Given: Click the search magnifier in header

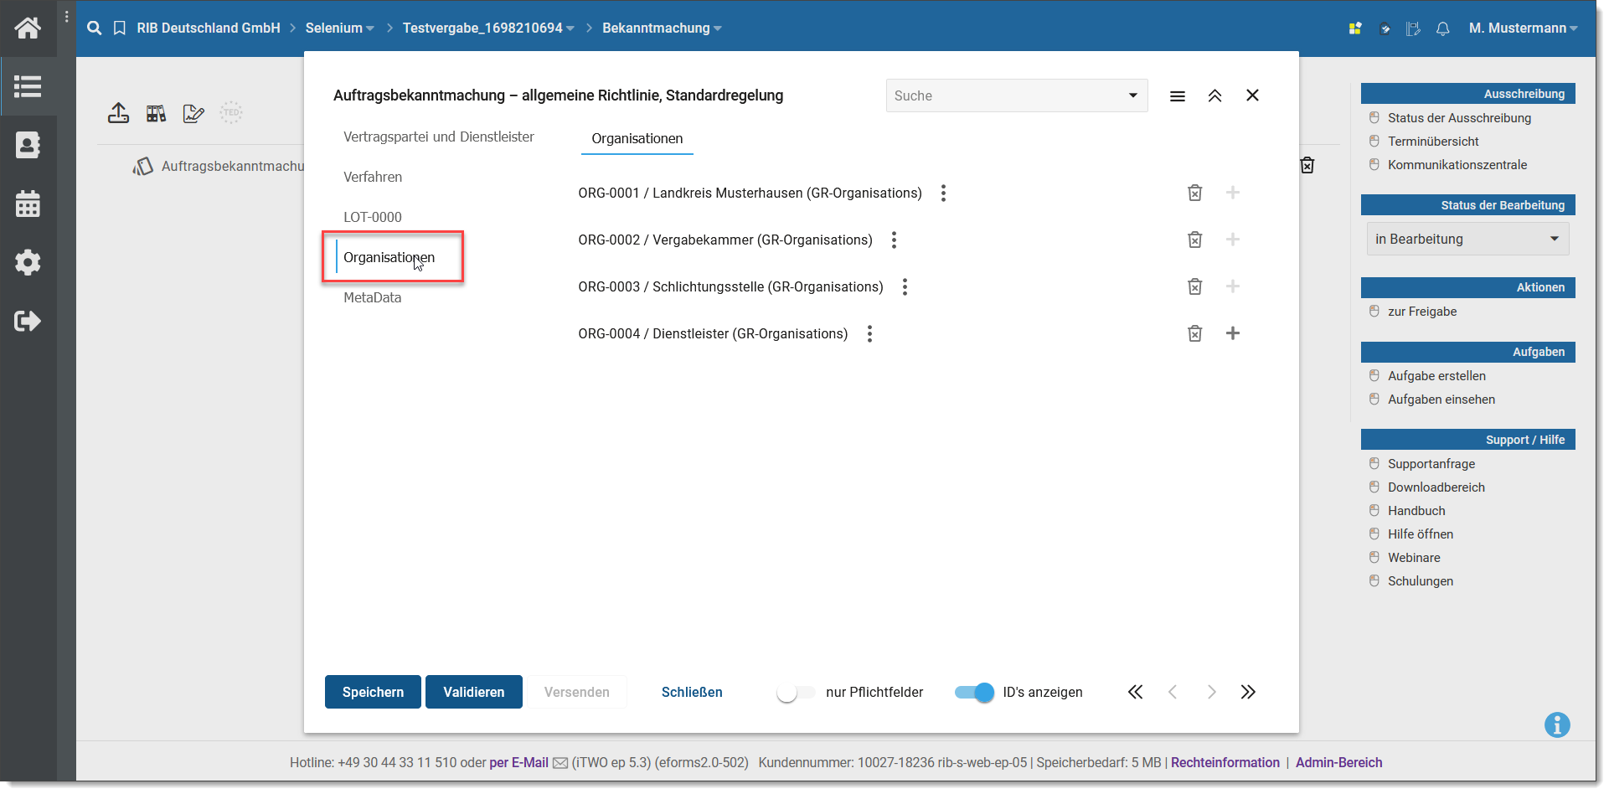Looking at the screenshot, I should [x=95, y=28].
